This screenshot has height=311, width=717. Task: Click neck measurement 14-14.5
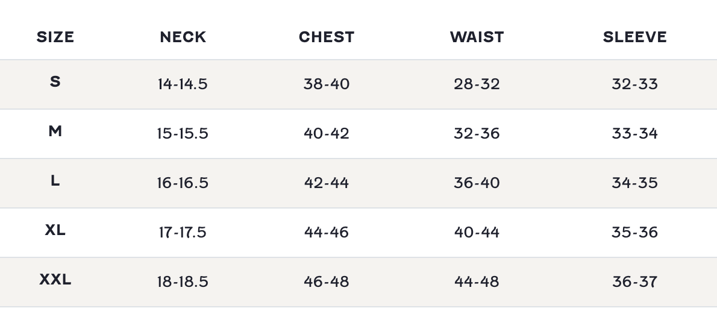(183, 84)
